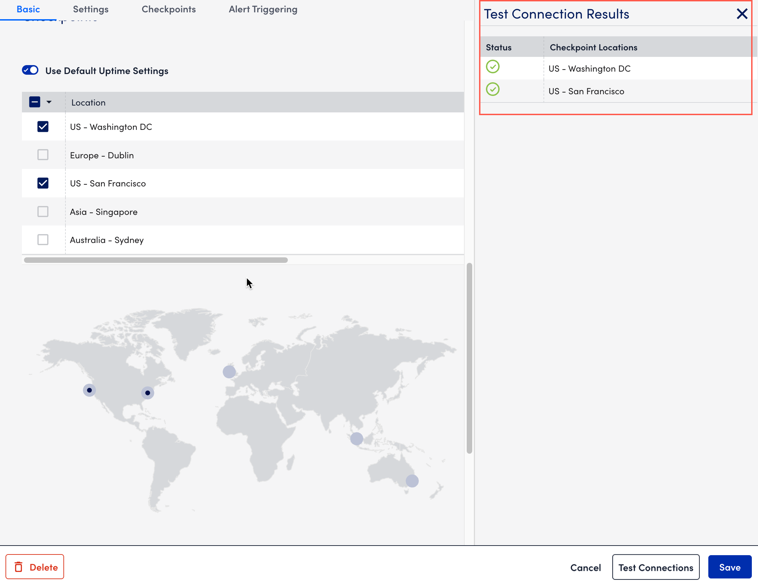Click the Save button

[730, 567]
